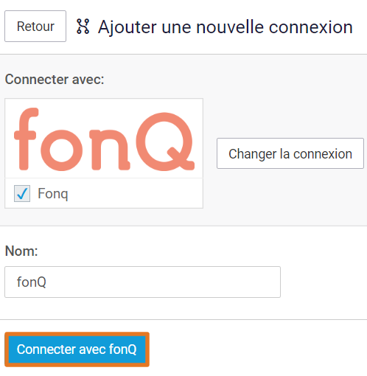The width and height of the screenshot is (367, 376).
Task: Click the letter o in the fonQ logo
Action: [x=61, y=150]
